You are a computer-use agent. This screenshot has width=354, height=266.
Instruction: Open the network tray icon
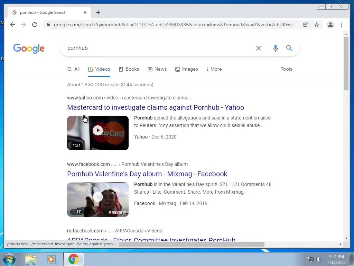[x=311, y=259]
